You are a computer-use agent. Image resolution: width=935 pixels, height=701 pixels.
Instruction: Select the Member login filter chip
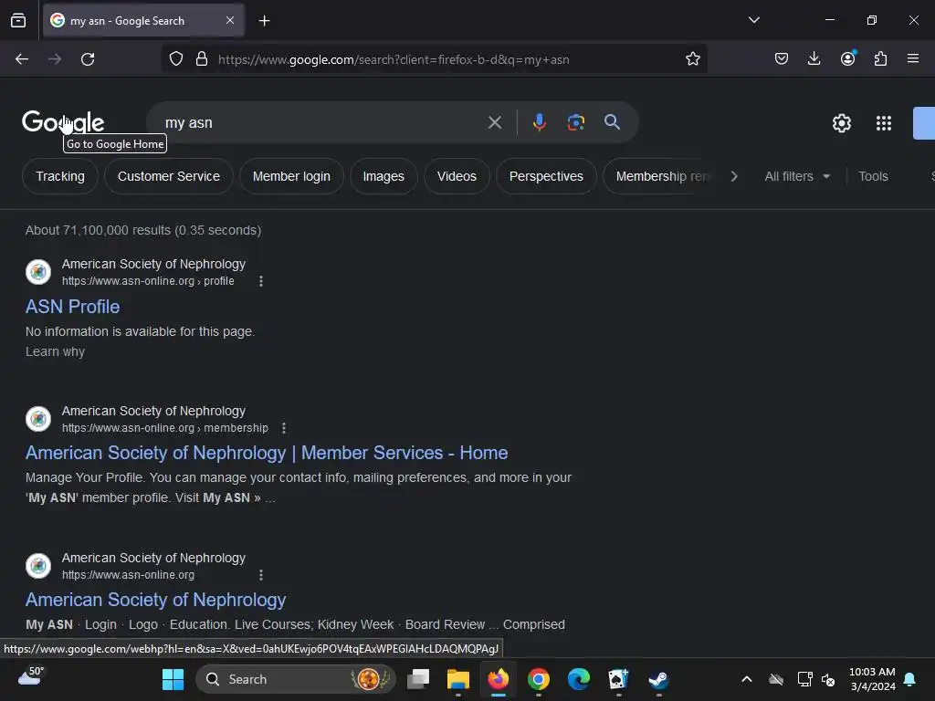(291, 176)
